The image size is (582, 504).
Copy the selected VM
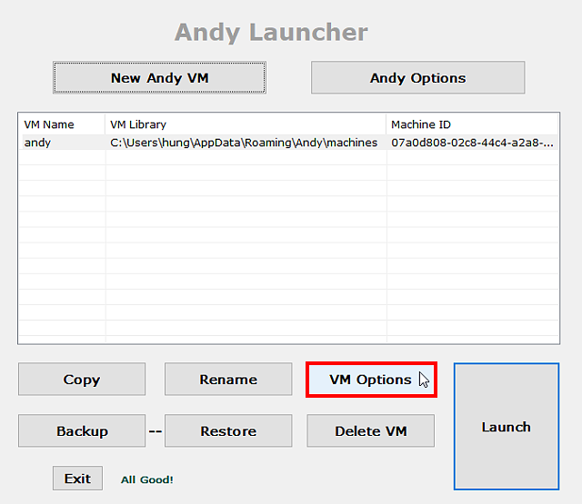tap(82, 379)
